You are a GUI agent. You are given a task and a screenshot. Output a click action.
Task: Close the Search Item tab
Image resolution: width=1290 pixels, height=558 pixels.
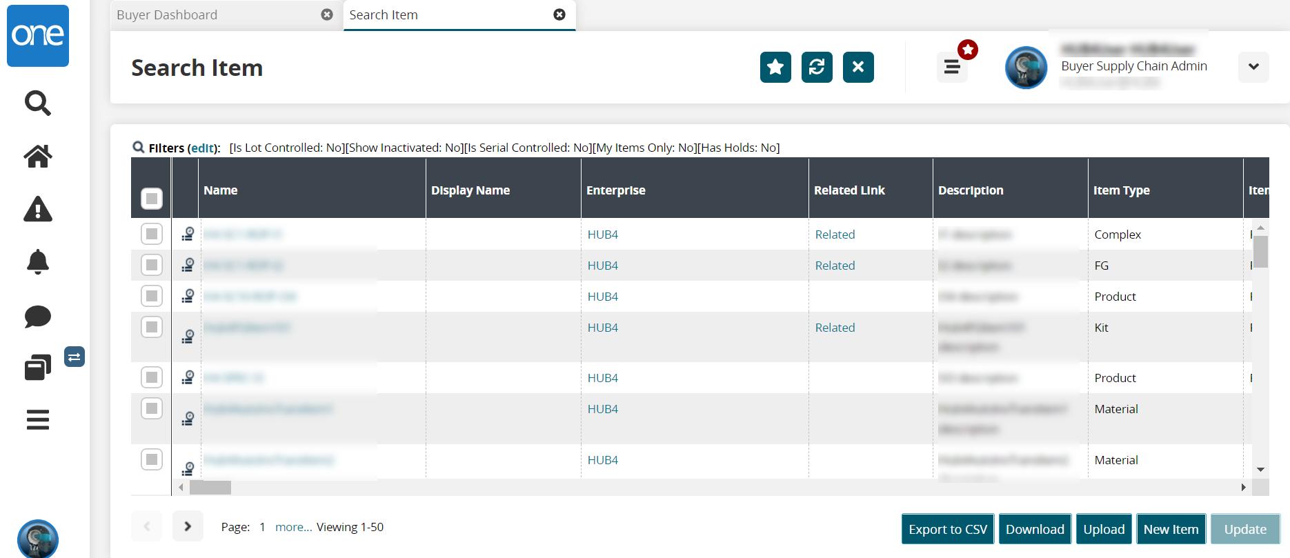[559, 14]
